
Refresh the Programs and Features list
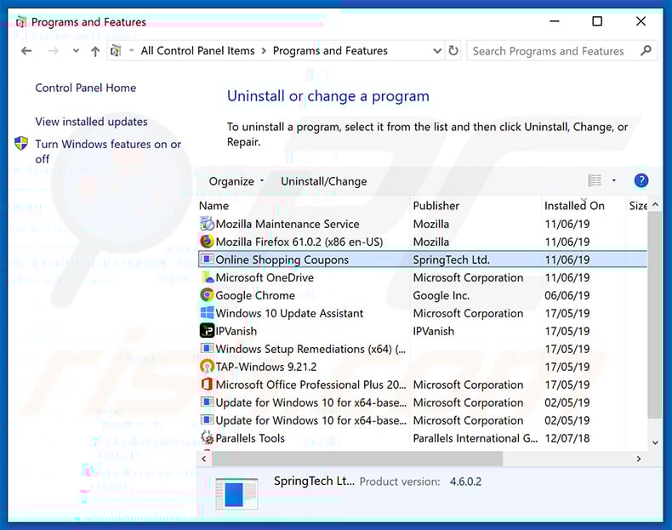click(453, 51)
